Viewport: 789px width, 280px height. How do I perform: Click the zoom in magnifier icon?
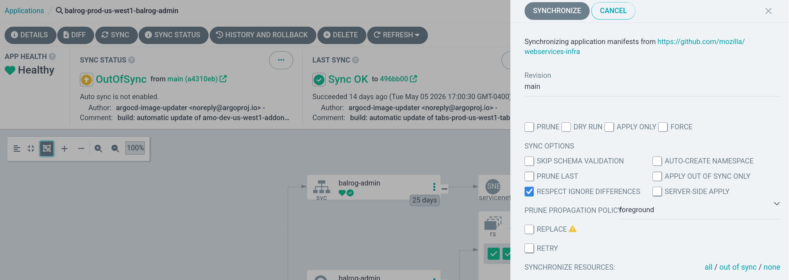pos(98,149)
